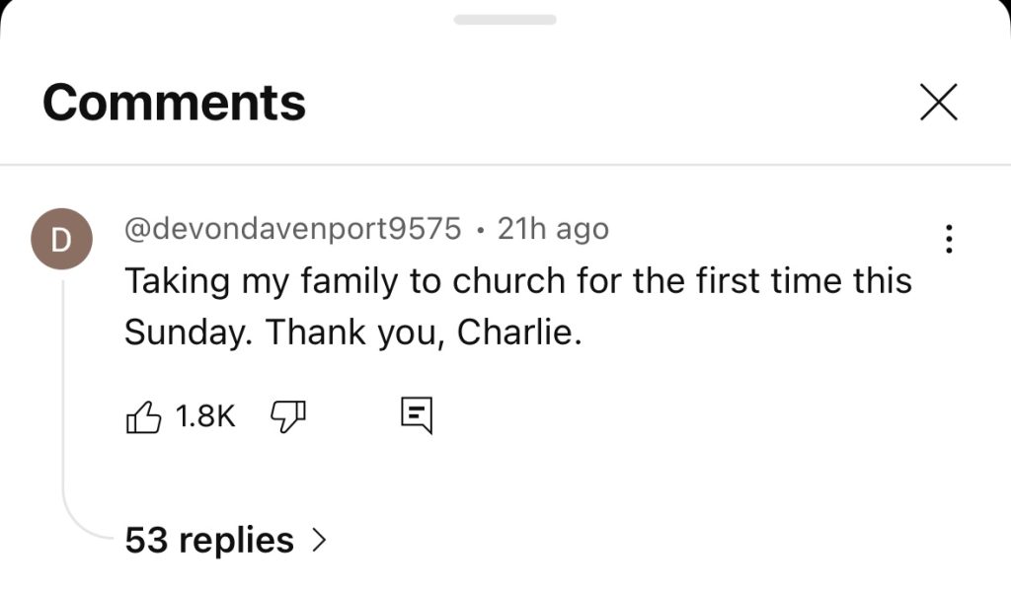Image resolution: width=1011 pixels, height=596 pixels.
Task: Show the 53 replies thread
Action: pyautogui.click(x=209, y=540)
